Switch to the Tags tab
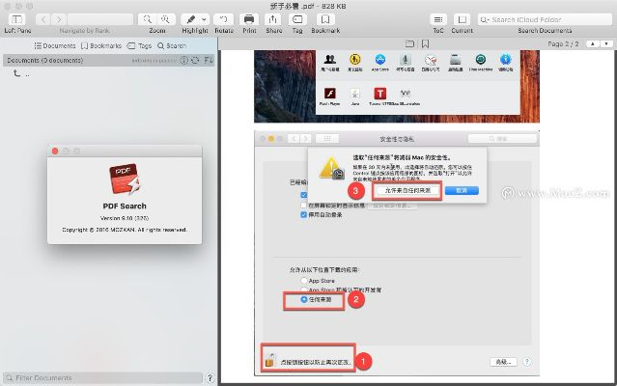 (142, 45)
